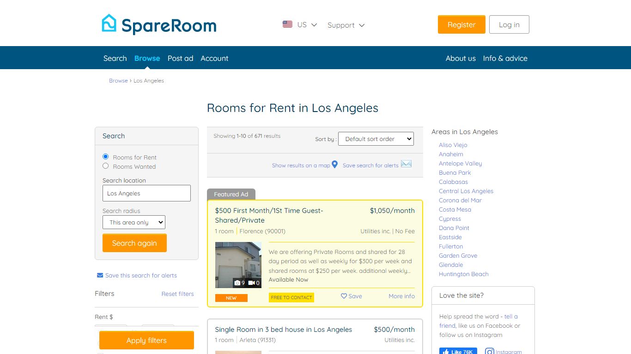Screen dimensions: 631x354
Task: Click the Huntington Beach area link
Action: [464, 274]
